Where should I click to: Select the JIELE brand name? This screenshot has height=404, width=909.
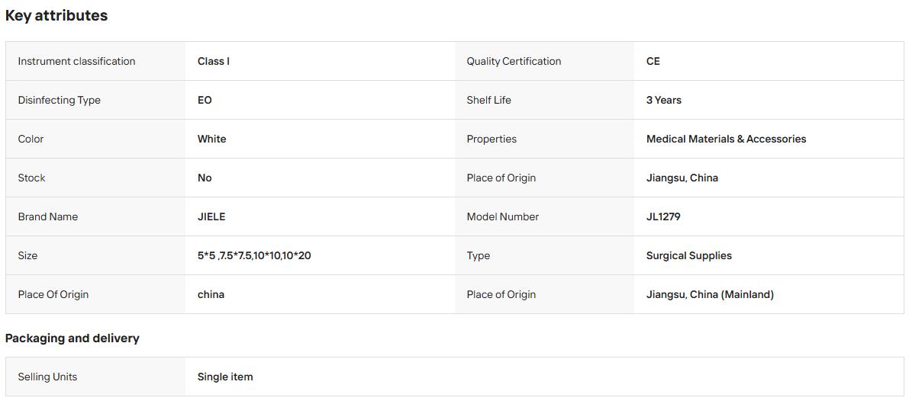click(211, 216)
